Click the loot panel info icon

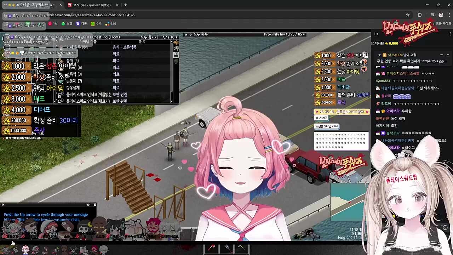(190, 34)
